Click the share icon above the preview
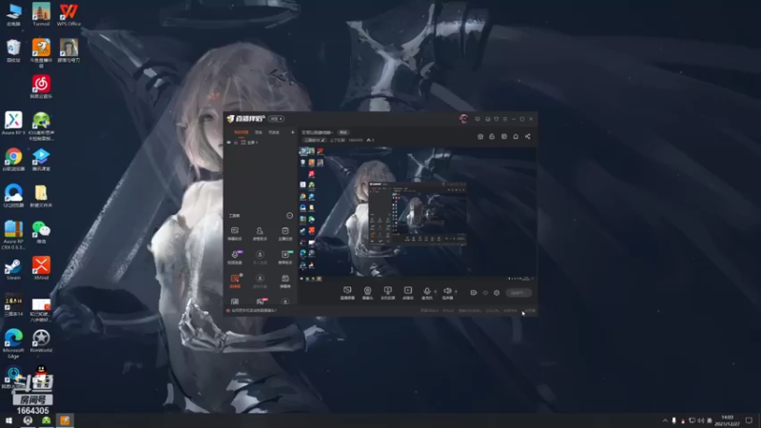This screenshot has width=761, height=428. coord(528,136)
